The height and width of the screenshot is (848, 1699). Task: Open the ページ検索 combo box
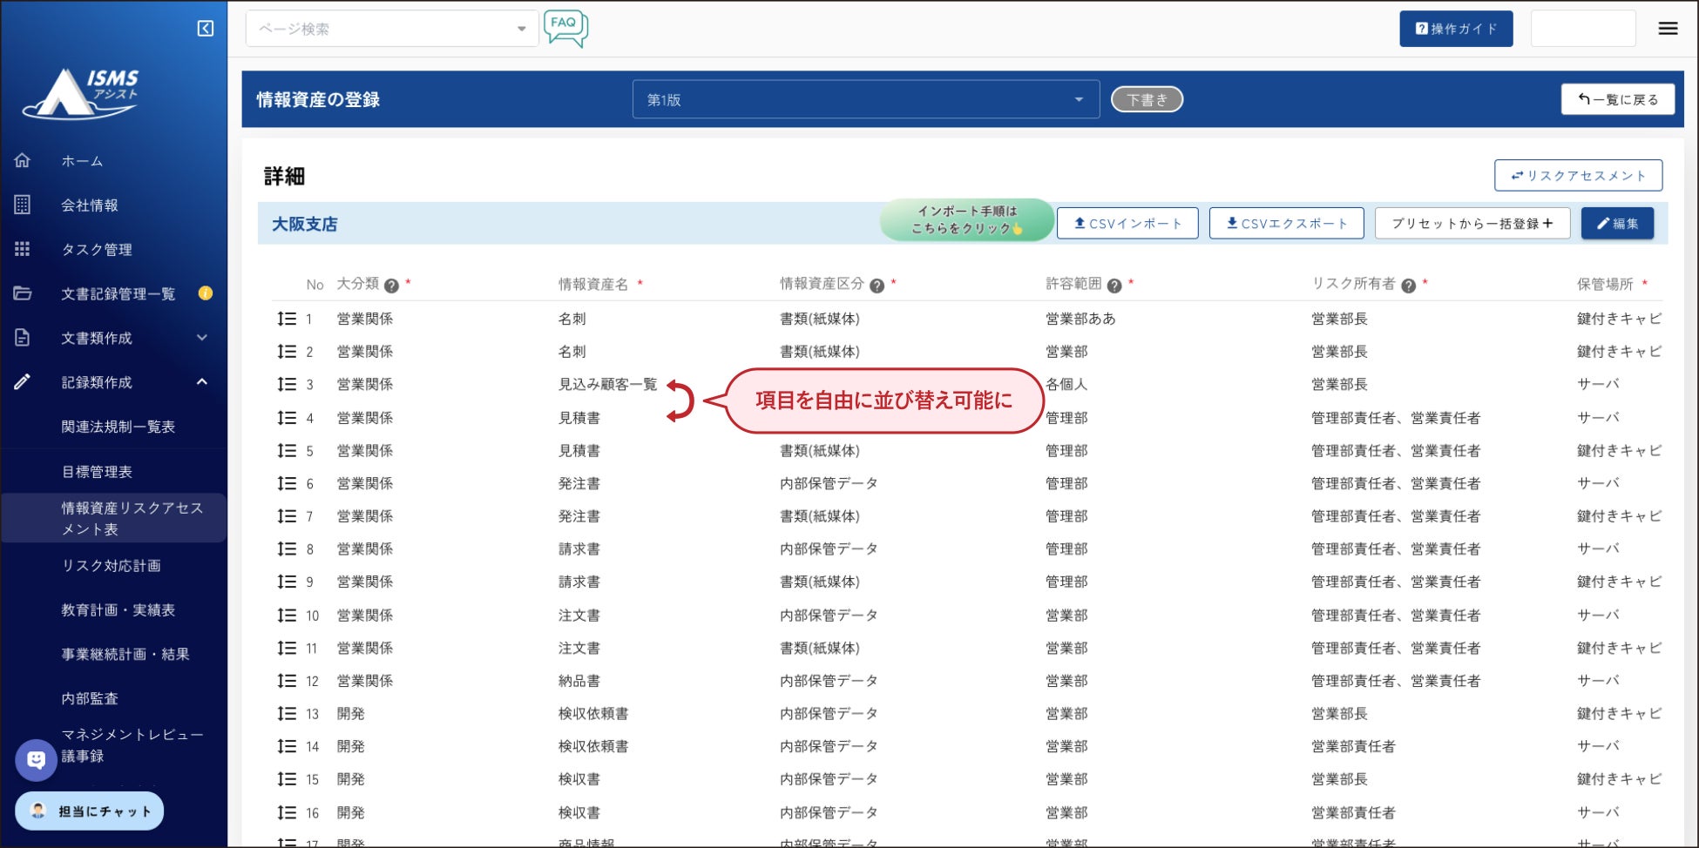[392, 29]
